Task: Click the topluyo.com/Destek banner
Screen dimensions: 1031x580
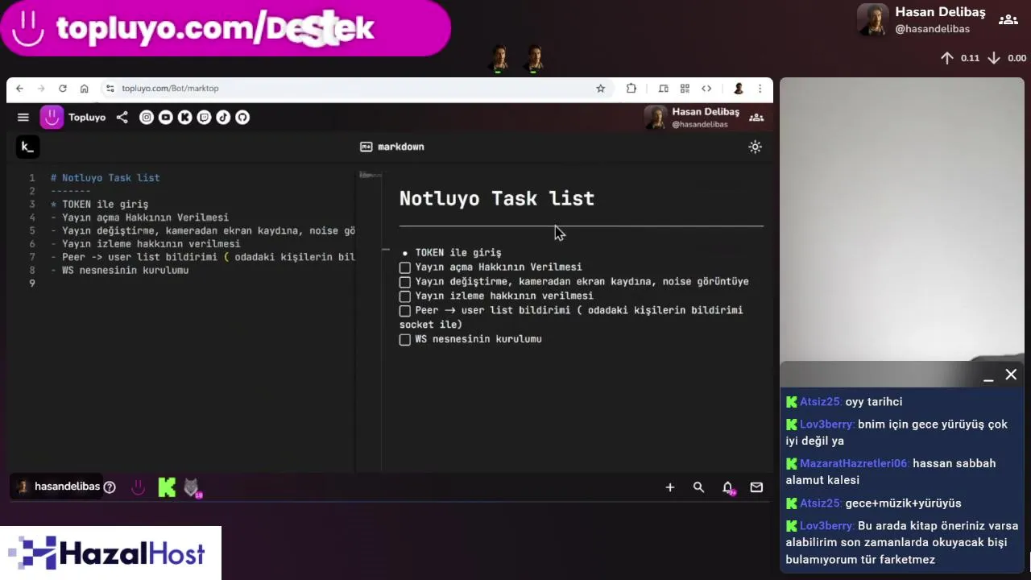Action: (226, 28)
